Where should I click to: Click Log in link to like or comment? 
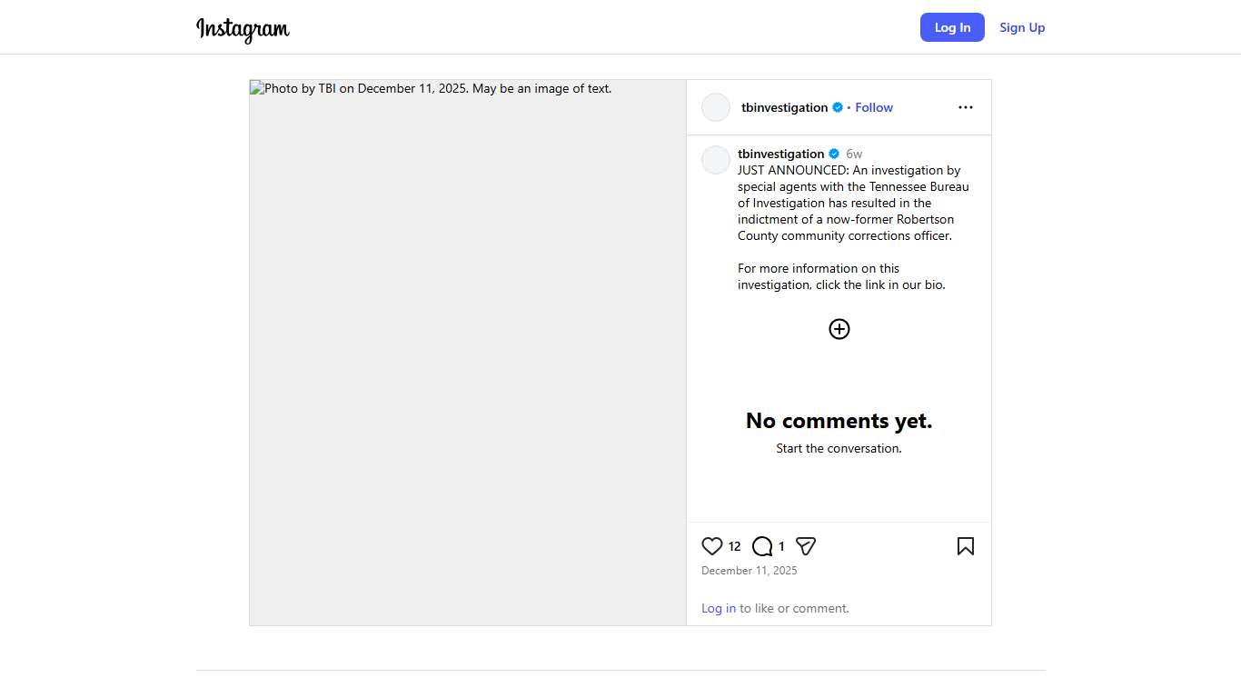[718, 608]
